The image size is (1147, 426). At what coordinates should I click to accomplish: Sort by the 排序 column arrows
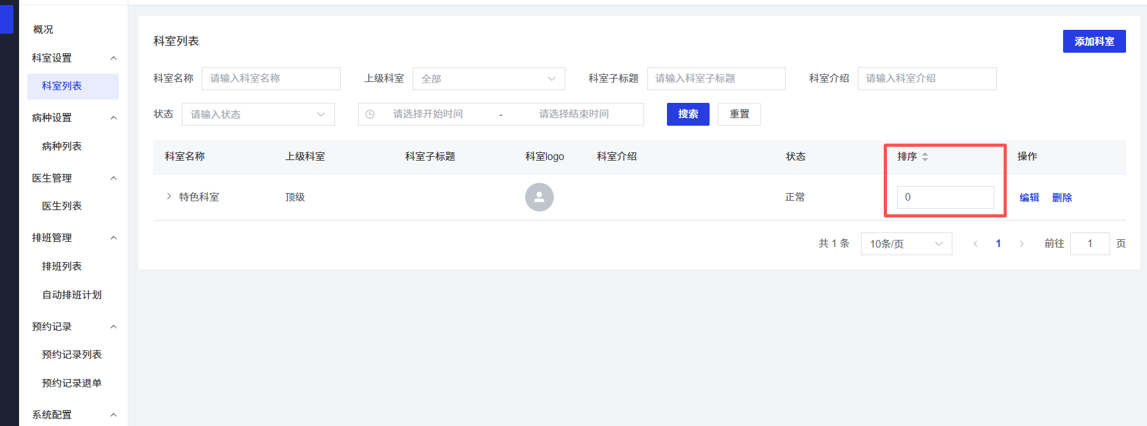925,157
